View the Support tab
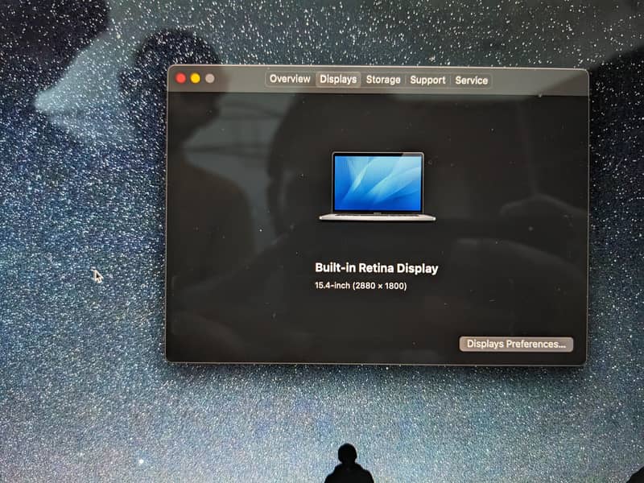The height and width of the screenshot is (483, 644). pyautogui.click(x=427, y=80)
